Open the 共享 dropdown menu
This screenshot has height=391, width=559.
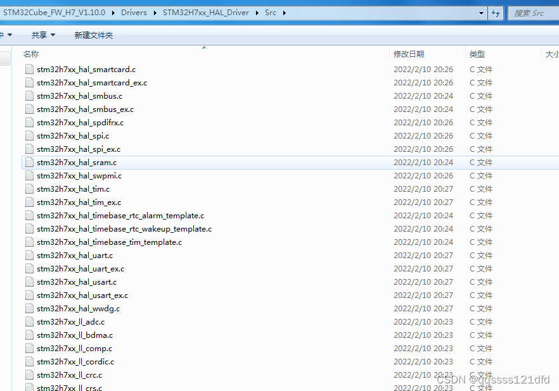44,35
